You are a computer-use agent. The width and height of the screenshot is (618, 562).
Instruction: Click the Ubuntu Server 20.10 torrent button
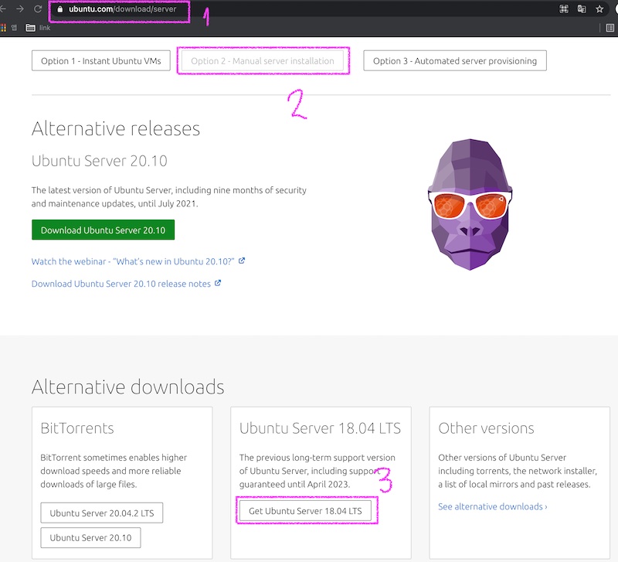tap(90, 537)
